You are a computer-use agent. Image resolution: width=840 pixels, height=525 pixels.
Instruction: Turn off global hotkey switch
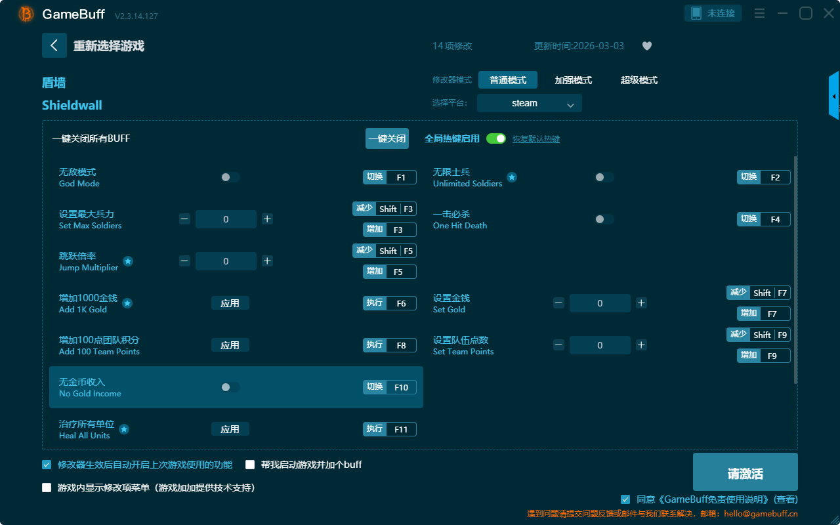pyautogui.click(x=496, y=138)
